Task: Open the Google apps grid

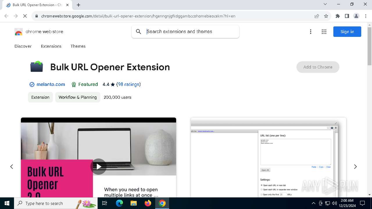Action: [324, 32]
